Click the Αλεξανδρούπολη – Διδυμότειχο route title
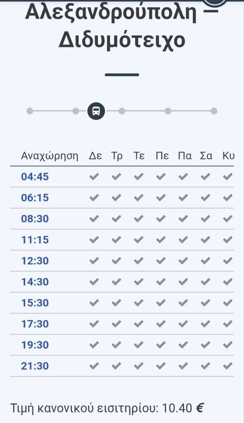Screen dimensions: 244x423 122,27
